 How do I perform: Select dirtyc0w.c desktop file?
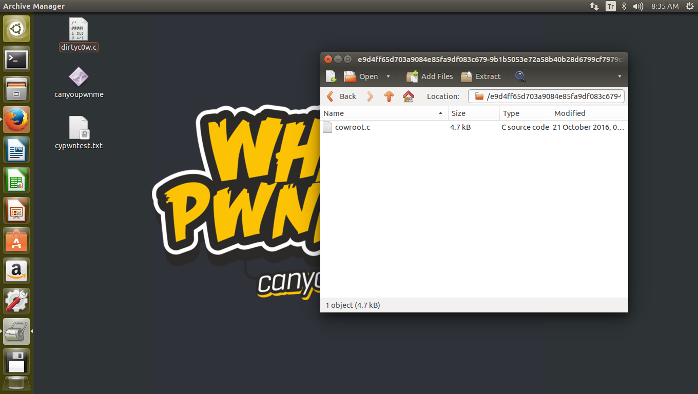pyautogui.click(x=79, y=35)
